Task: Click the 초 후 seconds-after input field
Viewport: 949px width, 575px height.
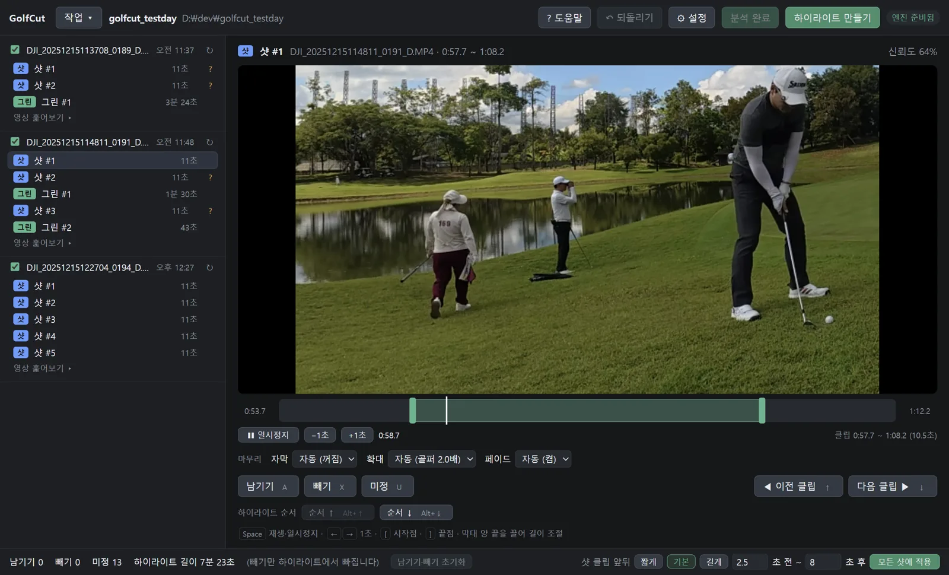Action: point(823,561)
